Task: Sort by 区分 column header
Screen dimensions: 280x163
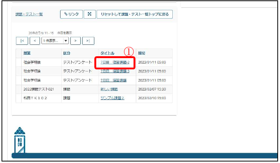Action: click(67, 53)
